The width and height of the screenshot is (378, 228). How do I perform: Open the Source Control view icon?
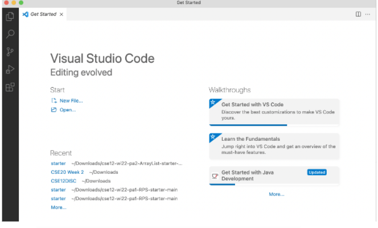coord(10,52)
